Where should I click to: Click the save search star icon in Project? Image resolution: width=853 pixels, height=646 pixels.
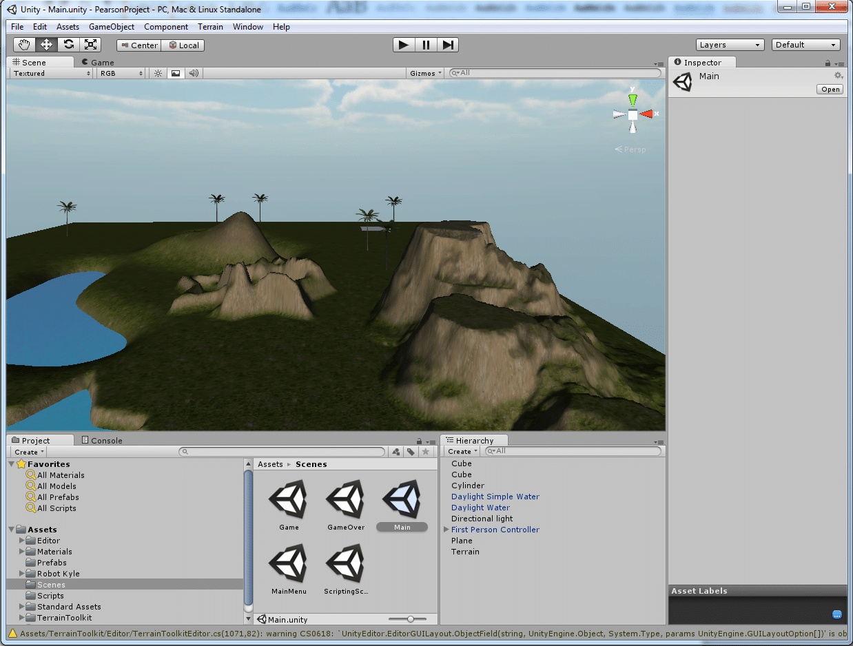tap(426, 452)
